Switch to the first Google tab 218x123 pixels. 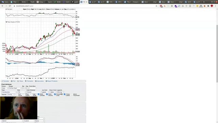click(x=5, y=2)
